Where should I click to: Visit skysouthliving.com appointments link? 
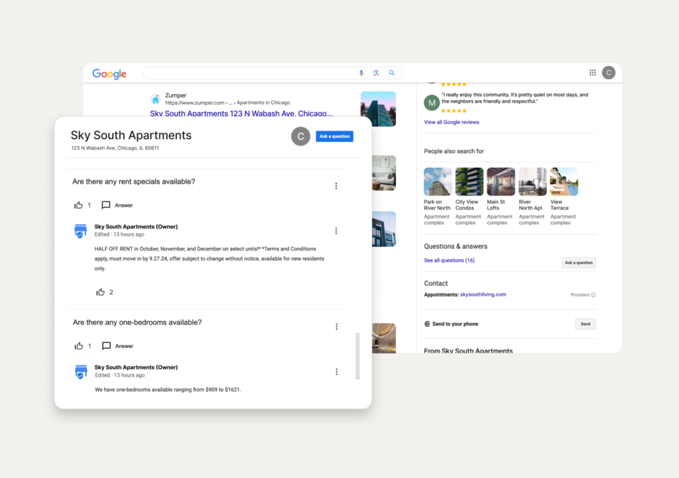483,294
